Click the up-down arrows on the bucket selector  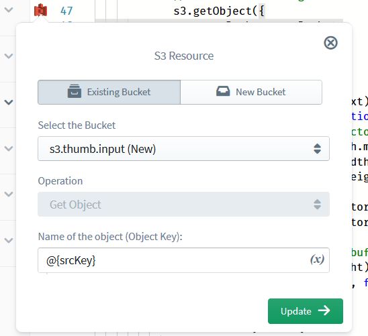click(317, 149)
